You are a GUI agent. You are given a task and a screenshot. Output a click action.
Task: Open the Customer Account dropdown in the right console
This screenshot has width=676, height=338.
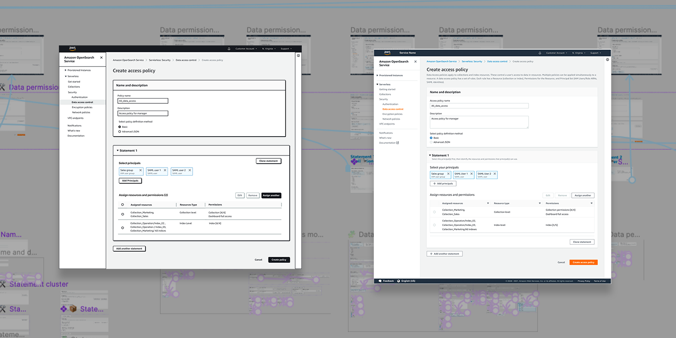pyautogui.click(x=556, y=53)
